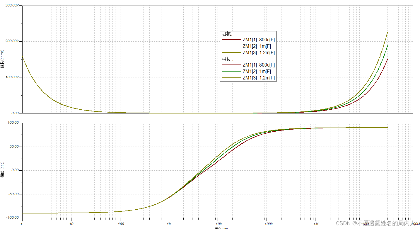Click the 0.00 label on phase axis
Screen dimensions: 420x229
tap(15, 170)
